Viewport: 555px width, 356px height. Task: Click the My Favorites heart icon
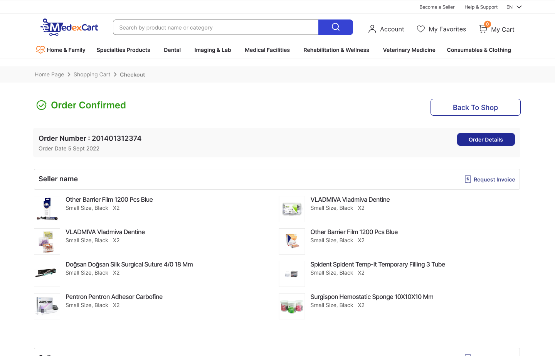pyautogui.click(x=421, y=29)
